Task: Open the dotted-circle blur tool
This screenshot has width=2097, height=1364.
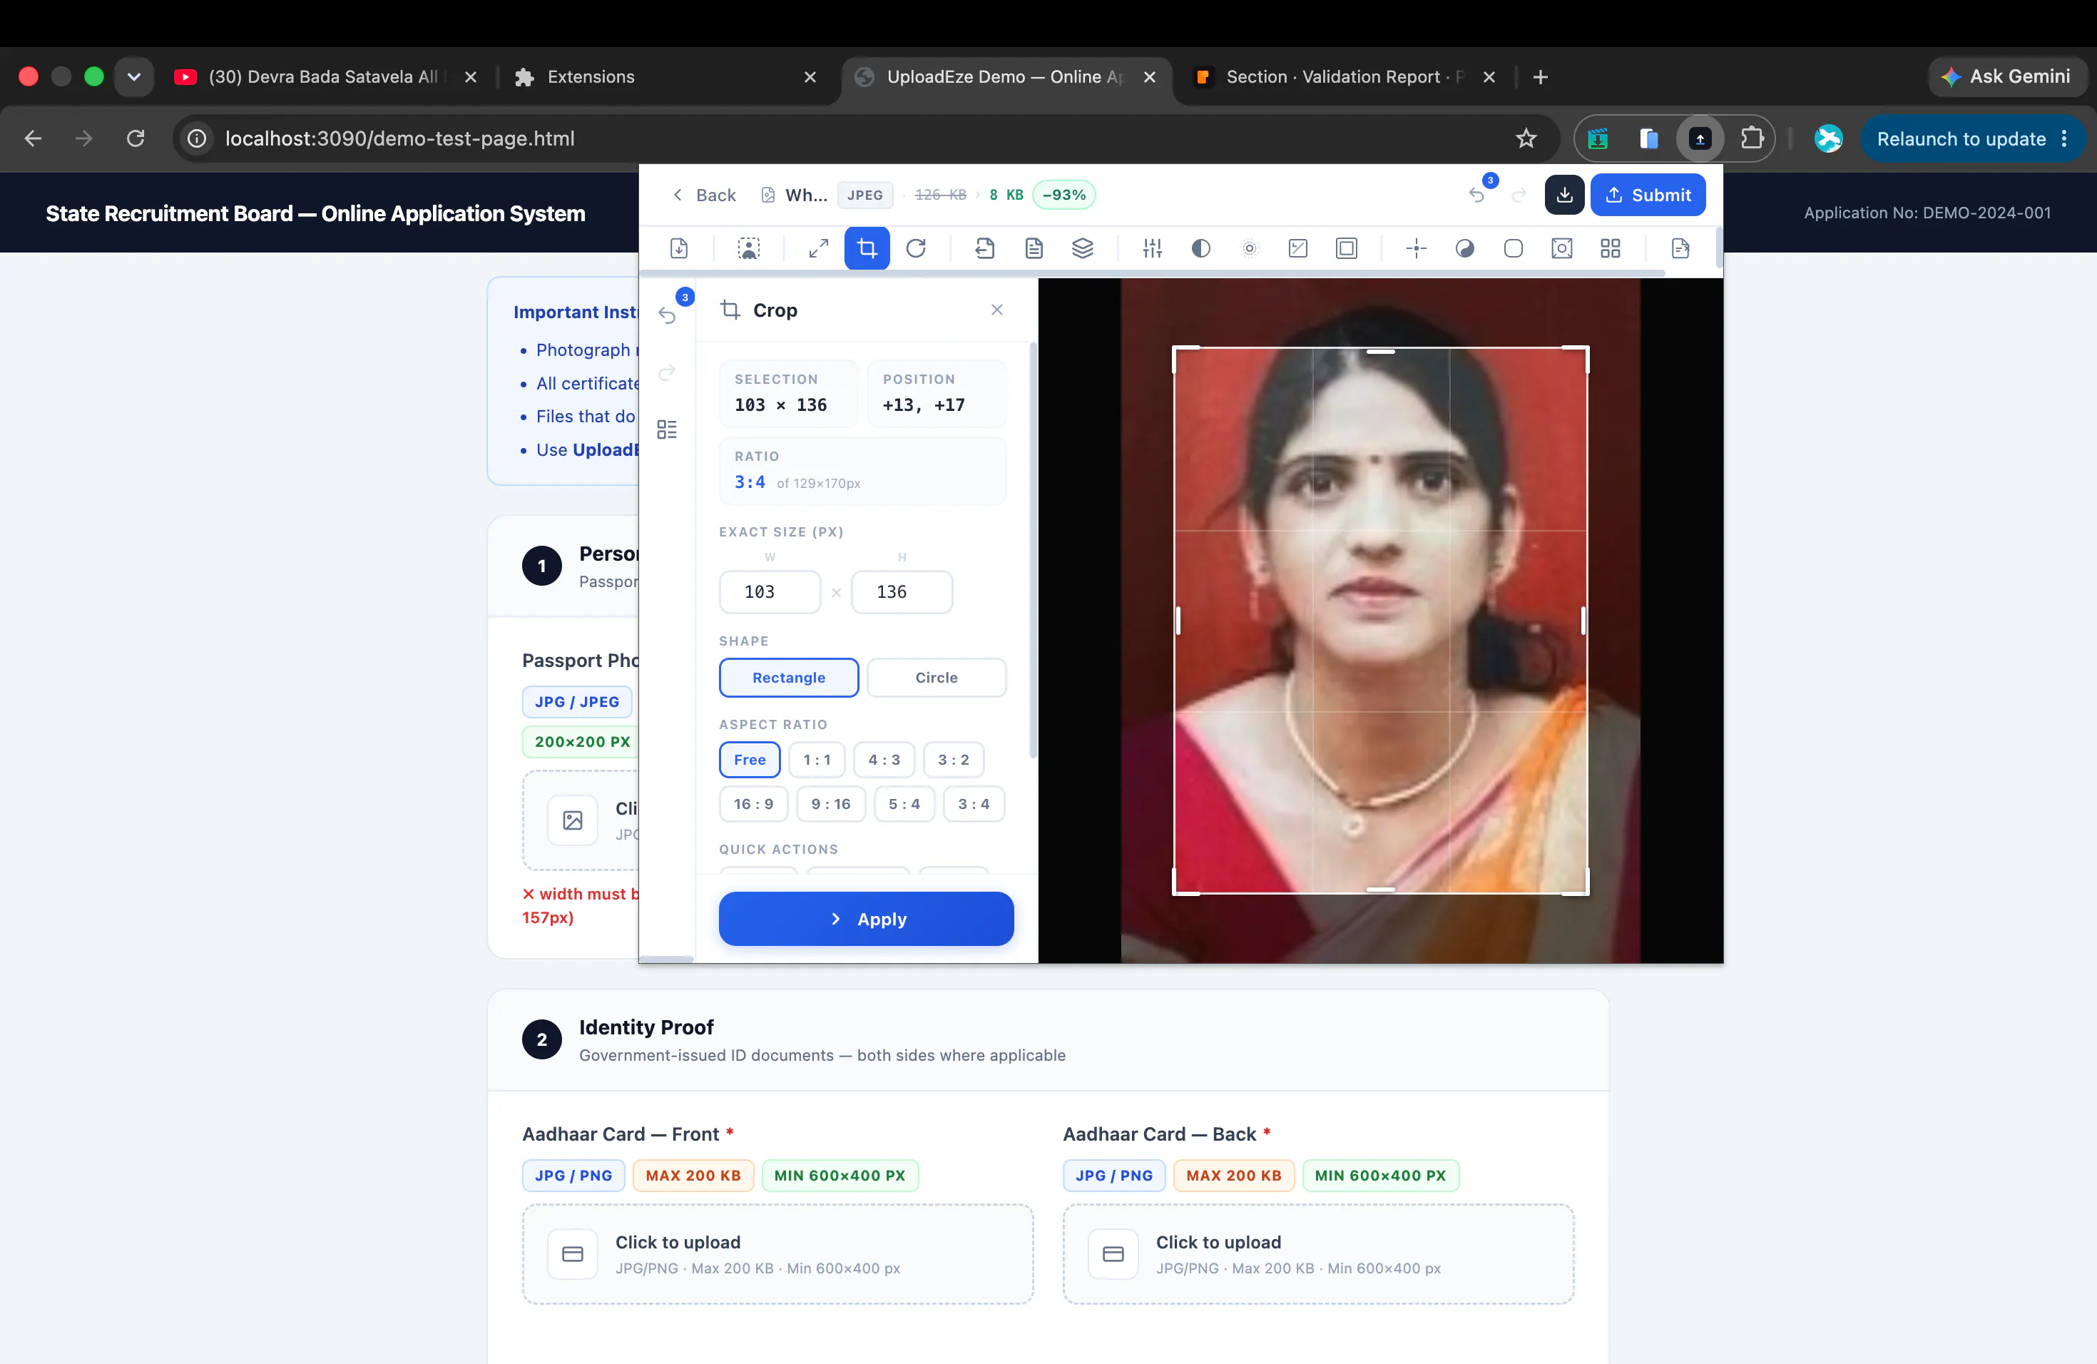Action: [1250, 248]
